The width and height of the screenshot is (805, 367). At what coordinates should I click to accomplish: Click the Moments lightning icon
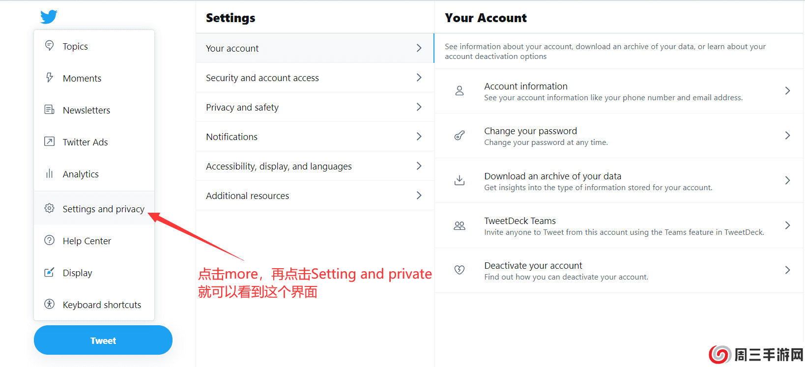(x=49, y=78)
